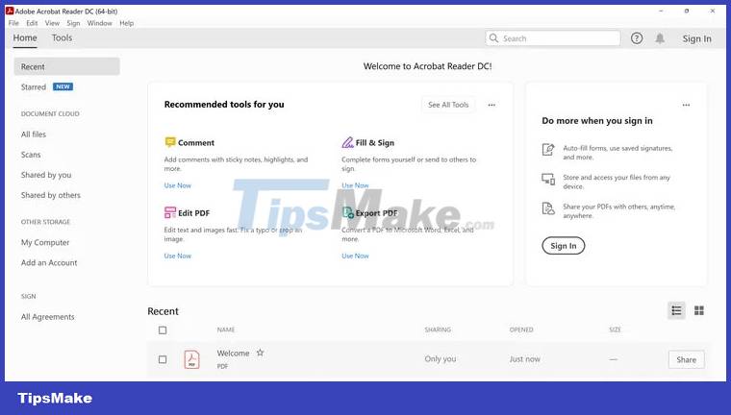The height and width of the screenshot is (415, 731).
Task: Click the Fill & Sign pen icon
Action: pos(347,142)
